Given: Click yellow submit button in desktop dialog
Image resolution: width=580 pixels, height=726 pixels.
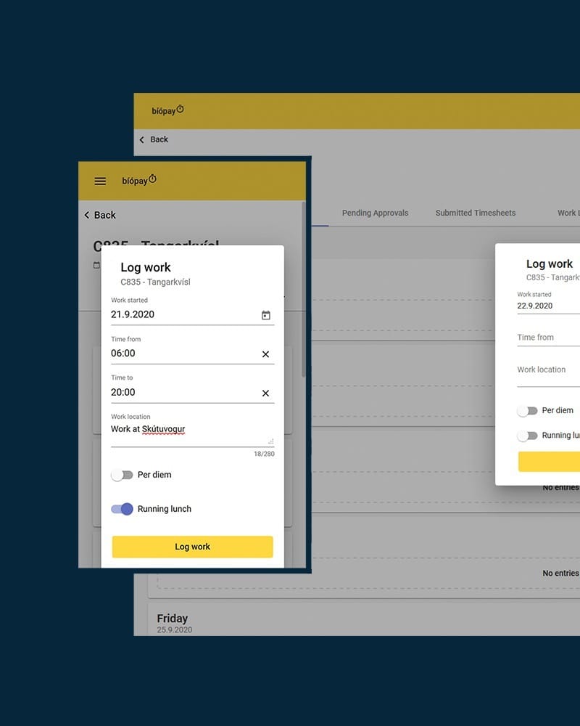Looking at the screenshot, I should tap(549, 462).
